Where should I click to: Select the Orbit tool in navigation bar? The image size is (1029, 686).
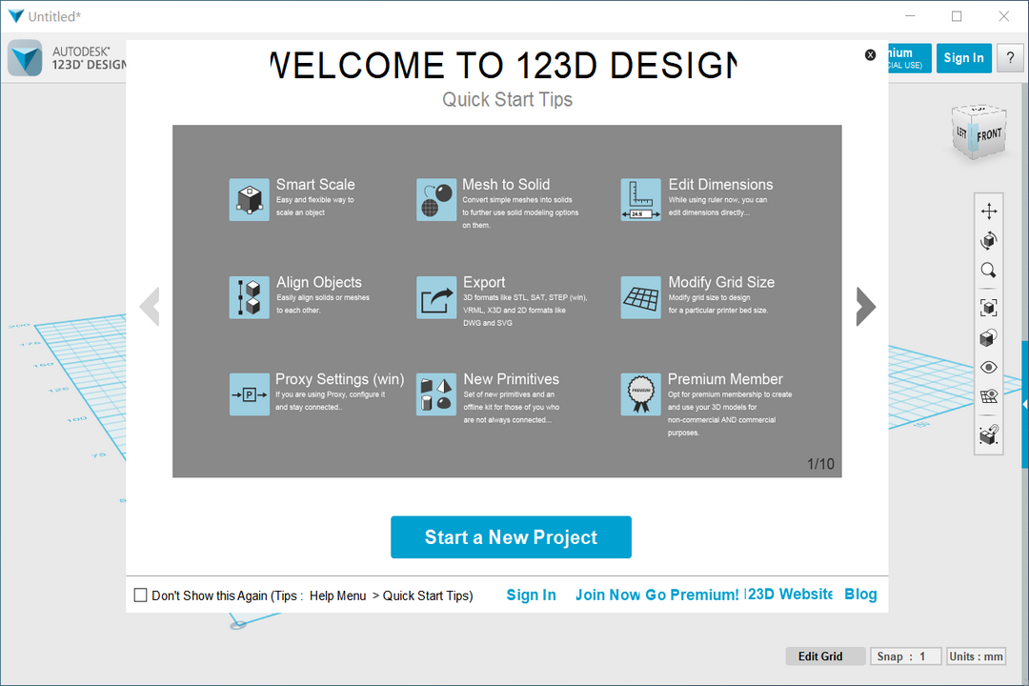[988, 241]
